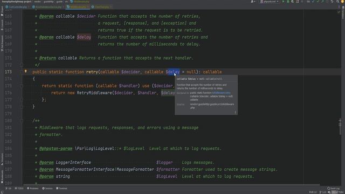Open the Database tool window on right edge
Screen dimensions: 345x194
pos(343,13)
